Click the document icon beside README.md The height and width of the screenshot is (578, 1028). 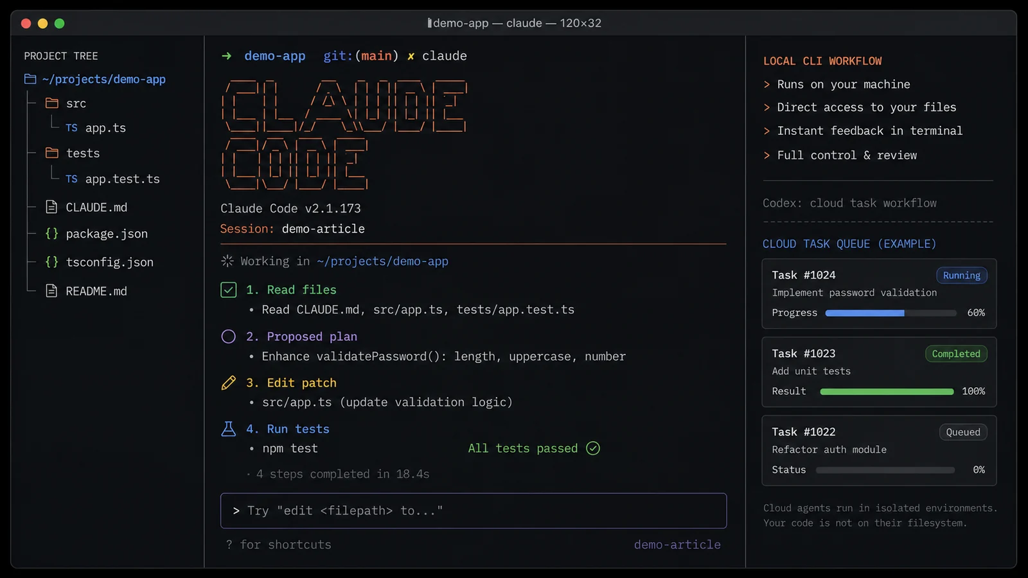[x=51, y=291]
